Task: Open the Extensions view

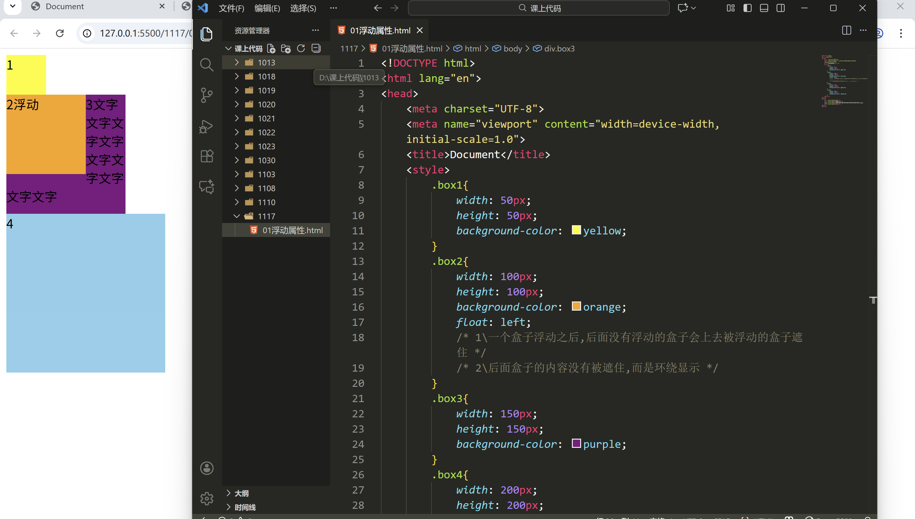Action: [207, 156]
